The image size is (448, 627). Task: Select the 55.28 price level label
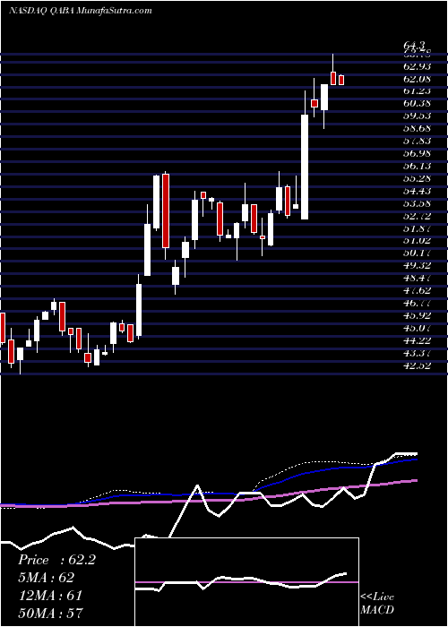(x=417, y=178)
